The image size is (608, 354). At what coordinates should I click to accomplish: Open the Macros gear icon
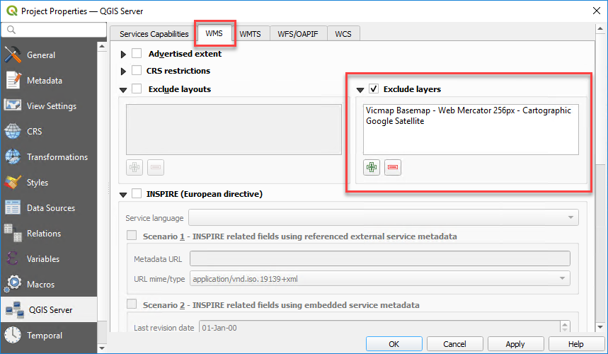coord(13,284)
